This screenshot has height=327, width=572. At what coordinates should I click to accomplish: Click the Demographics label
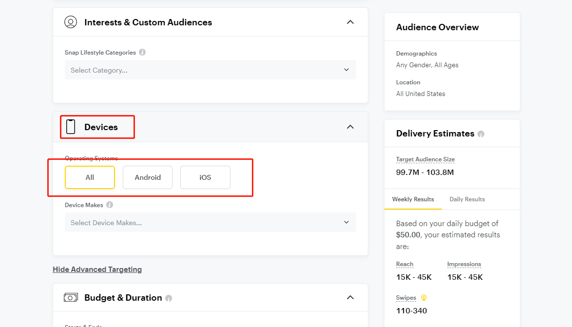pos(417,54)
